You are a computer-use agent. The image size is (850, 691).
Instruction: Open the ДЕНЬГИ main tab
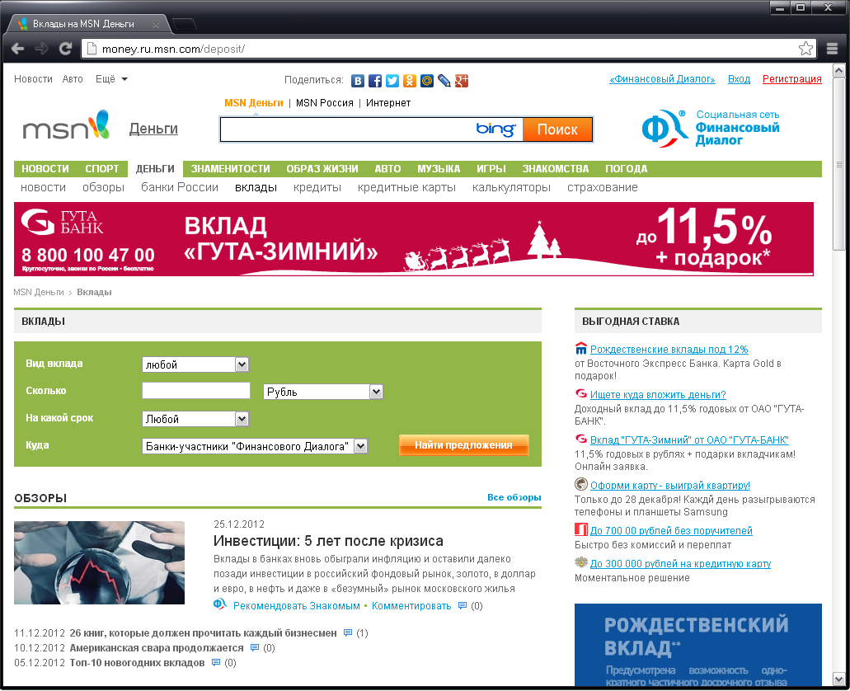[155, 169]
